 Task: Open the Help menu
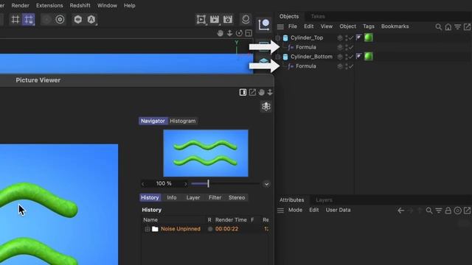coord(130,5)
